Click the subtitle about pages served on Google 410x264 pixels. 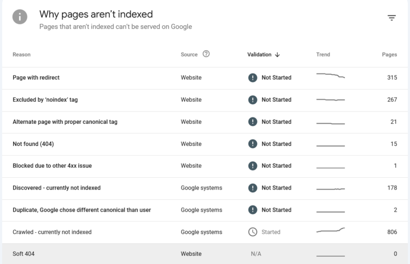[x=116, y=27]
